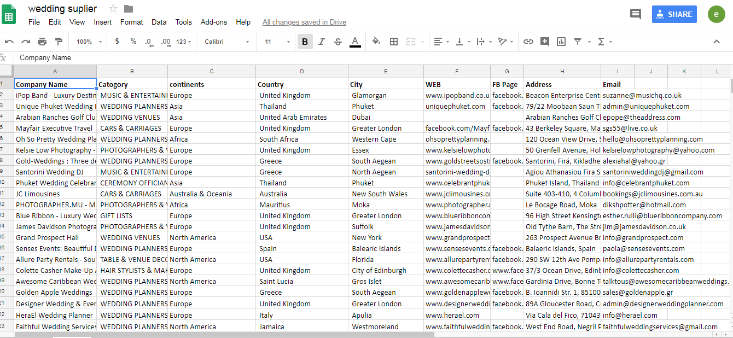Open the zoom 100% dropdown

tap(89, 42)
